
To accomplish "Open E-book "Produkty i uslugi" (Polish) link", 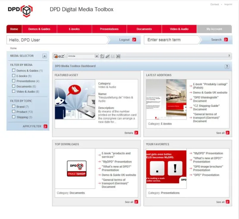I will point(210,86).
